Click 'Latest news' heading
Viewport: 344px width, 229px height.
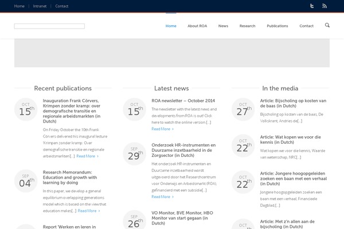pyautogui.click(x=171, y=88)
